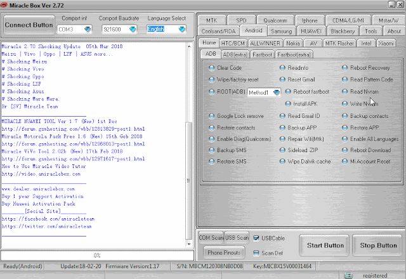Select Backup SMS radio option

(211, 150)
